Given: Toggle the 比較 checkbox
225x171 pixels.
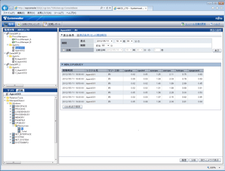Looking at the screenshot, I should pyautogui.click(x=64, y=50).
